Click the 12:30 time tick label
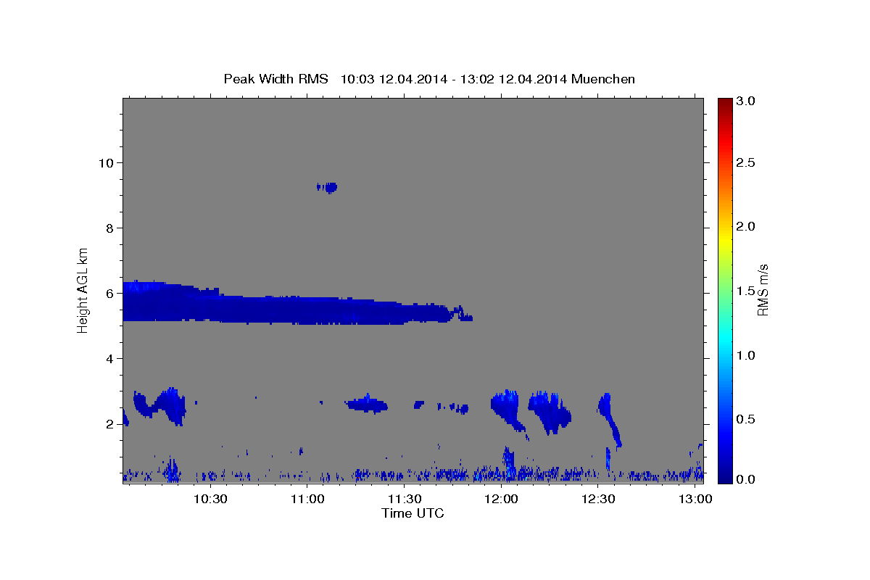 599,499
